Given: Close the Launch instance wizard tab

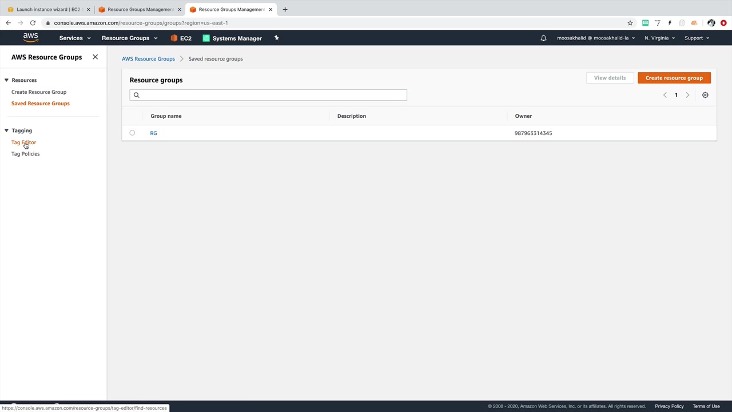Looking at the screenshot, I should [x=88, y=9].
